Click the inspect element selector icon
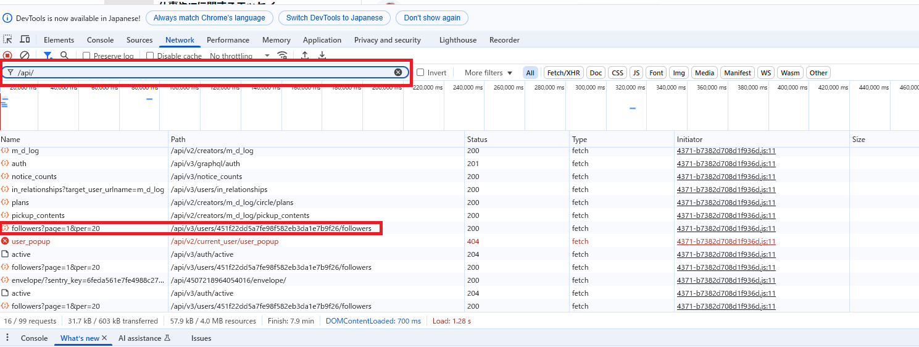The width and height of the screenshot is (919, 347). click(x=8, y=40)
